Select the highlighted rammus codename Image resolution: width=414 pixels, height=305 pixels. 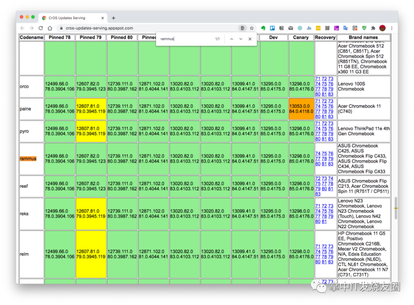[28, 159]
